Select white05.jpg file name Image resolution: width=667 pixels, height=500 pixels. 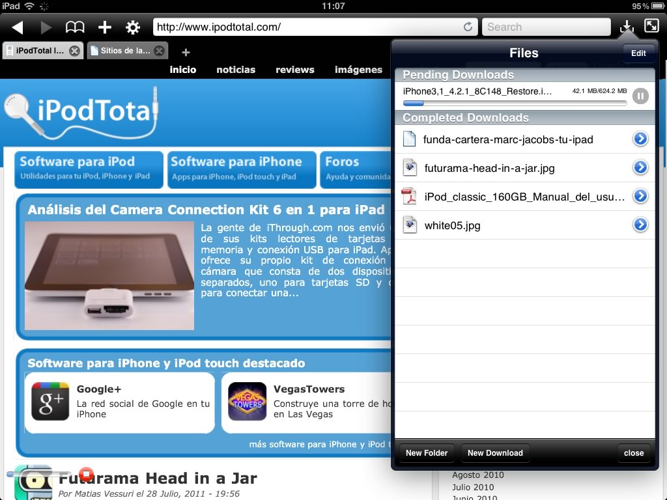tap(452, 226)
